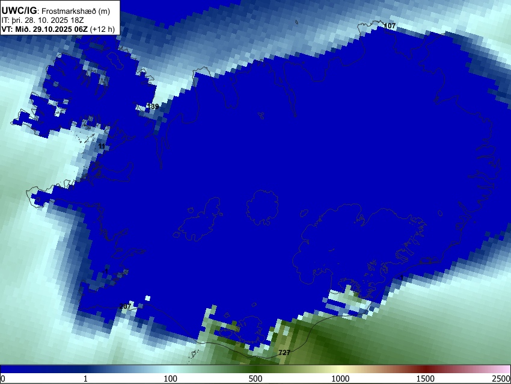Click the station value 107 on the map

pos(390,26)
